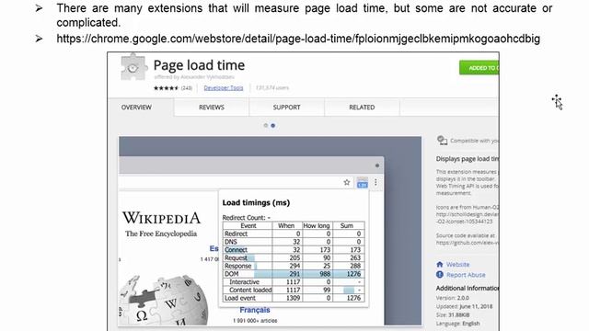Screen dimensions: 589x331
Task: Open the RELATED tab
Action: (x=362, y=108)
